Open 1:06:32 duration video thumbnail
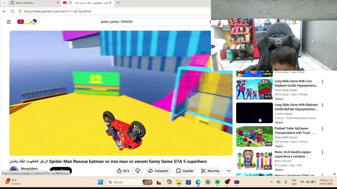 coord(254,74)
